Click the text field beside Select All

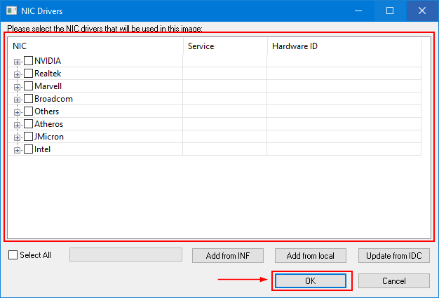pos(126,255)
